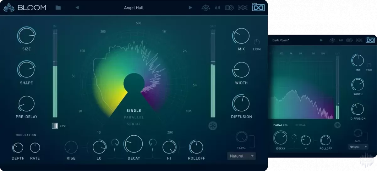
Task: Toggle AB comparison in the Angel Hall window
Action: [x=217, y=8]
